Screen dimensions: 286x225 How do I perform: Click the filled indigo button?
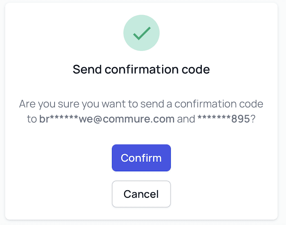(141, 158)
